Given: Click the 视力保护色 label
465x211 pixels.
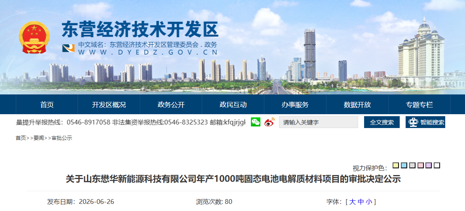Looking at the screenshot, I should pyautogui.click(x=370, y=168).
